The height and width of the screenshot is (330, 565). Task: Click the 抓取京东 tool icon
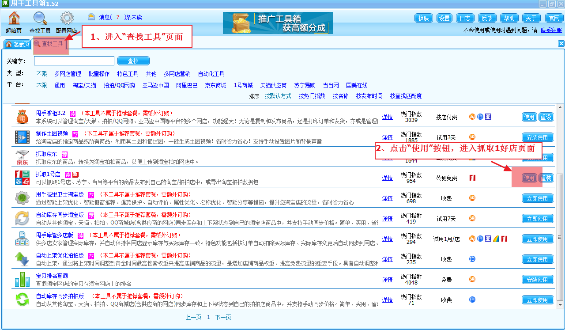tap(22, 158)
